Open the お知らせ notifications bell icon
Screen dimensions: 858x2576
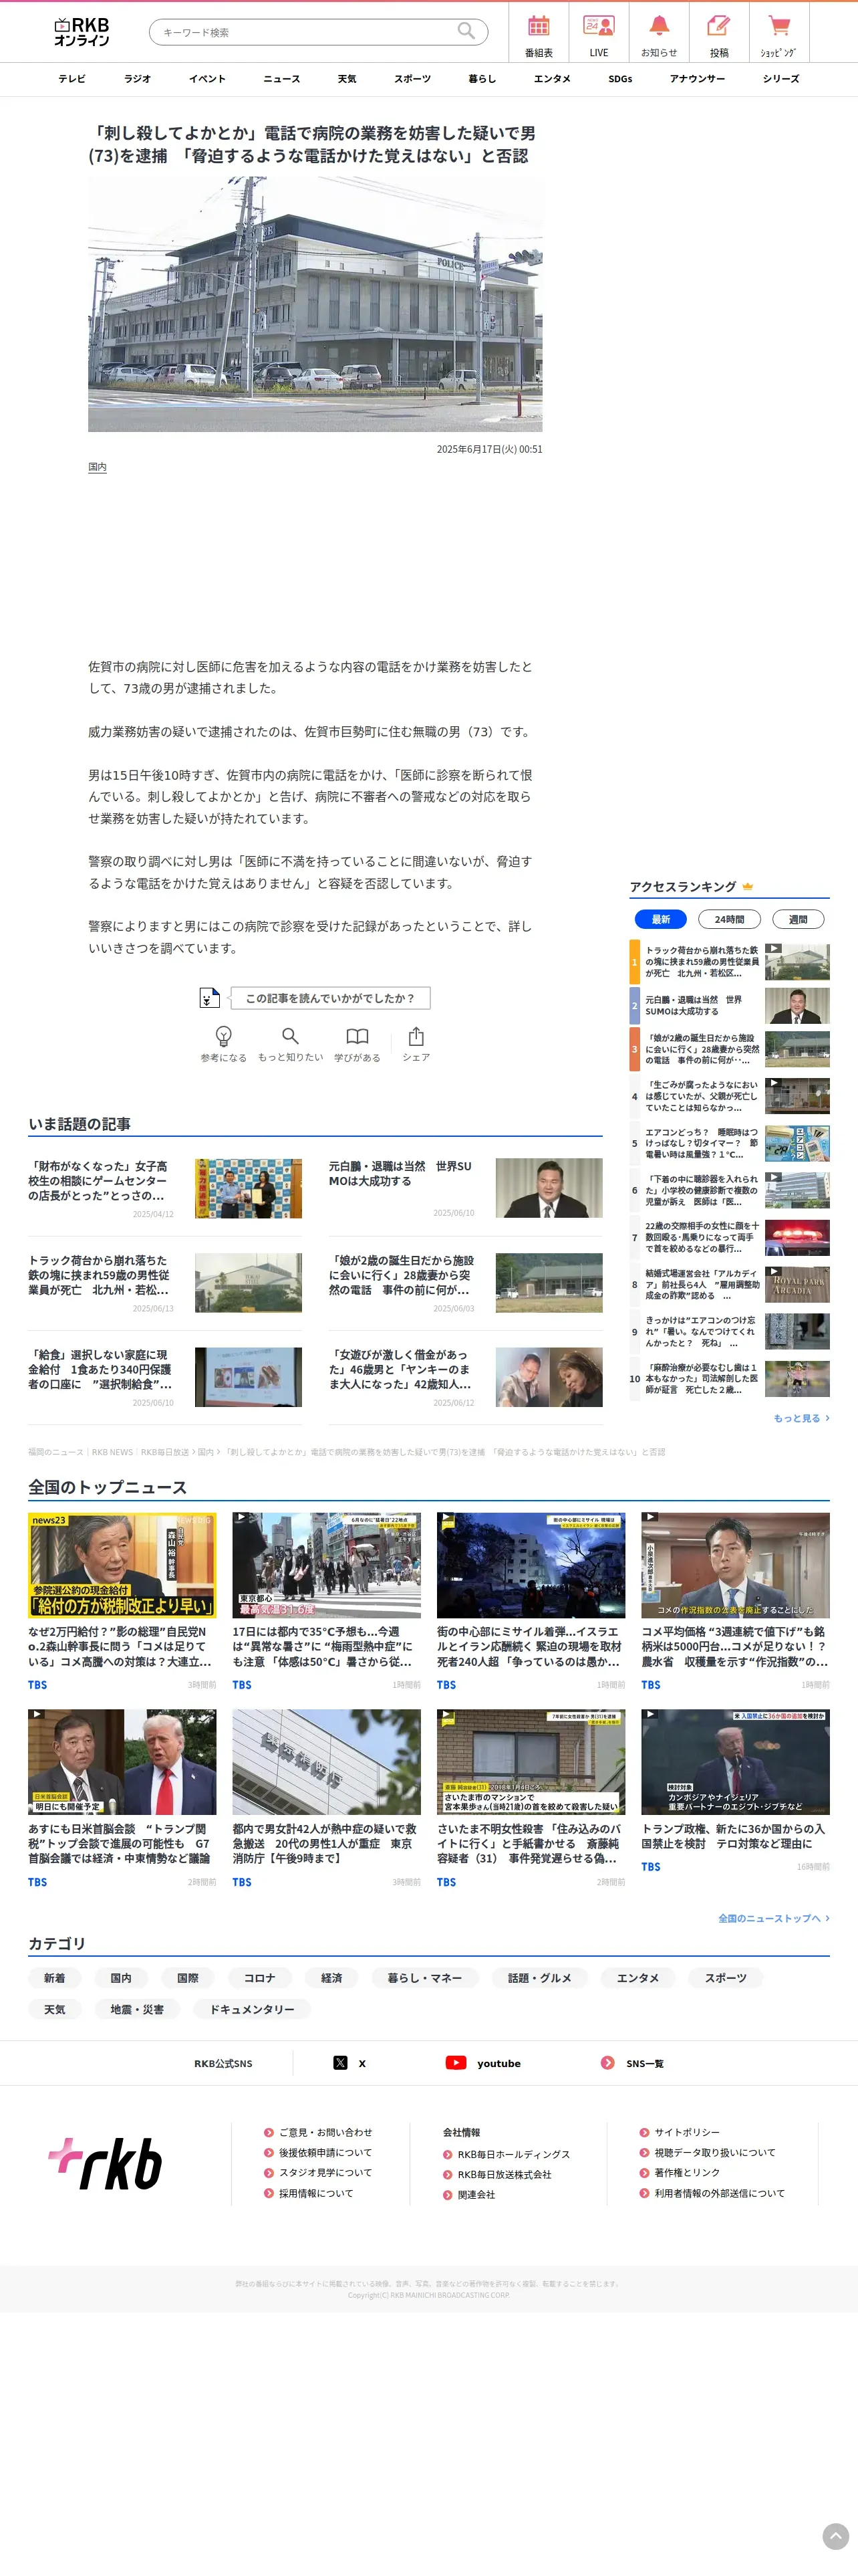click(x=660, y=26)
